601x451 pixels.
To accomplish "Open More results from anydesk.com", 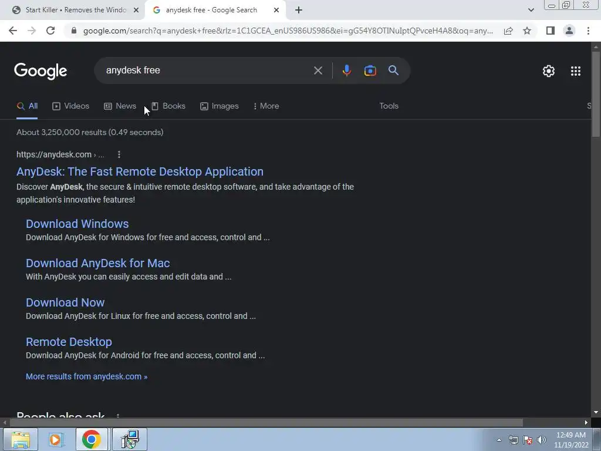I will tap(87, 376).
